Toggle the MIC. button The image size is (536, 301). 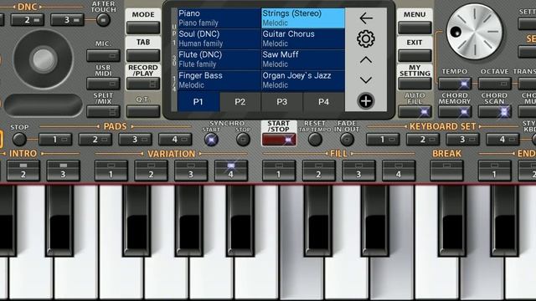tap(103, 55)
